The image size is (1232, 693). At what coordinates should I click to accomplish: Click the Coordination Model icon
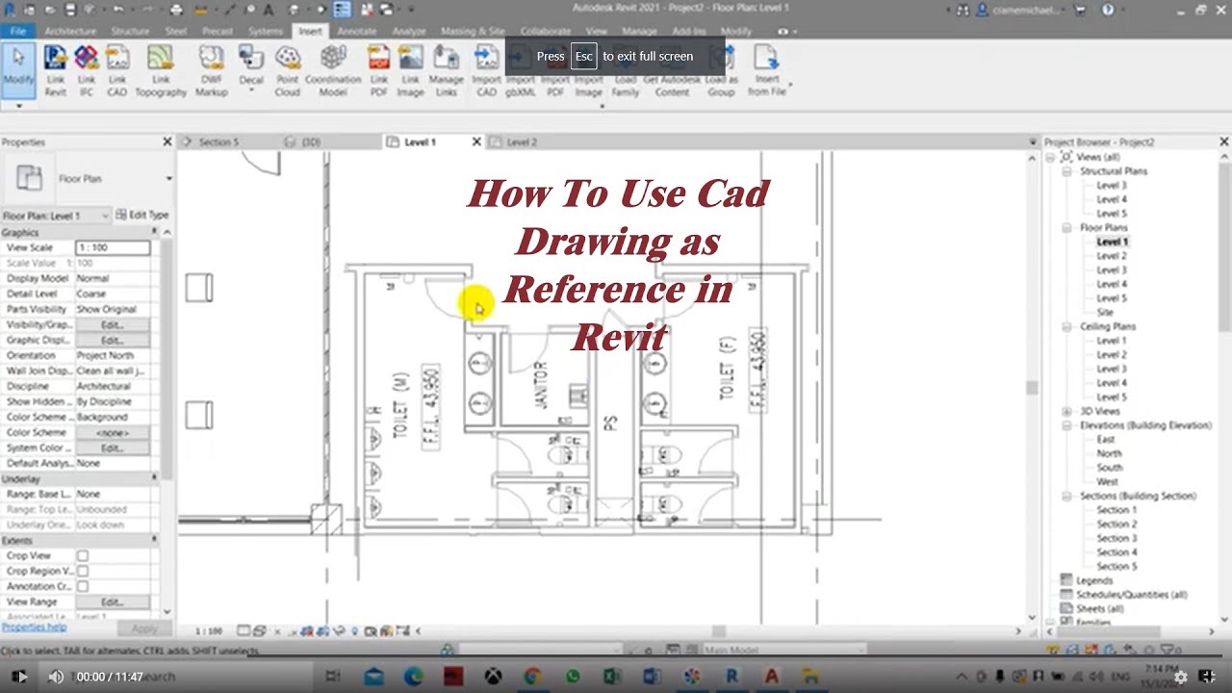(x=333, y=70)
